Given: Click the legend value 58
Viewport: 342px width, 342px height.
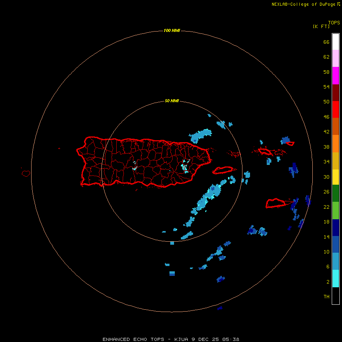Looking at the screenshot, I should (326, 72).
